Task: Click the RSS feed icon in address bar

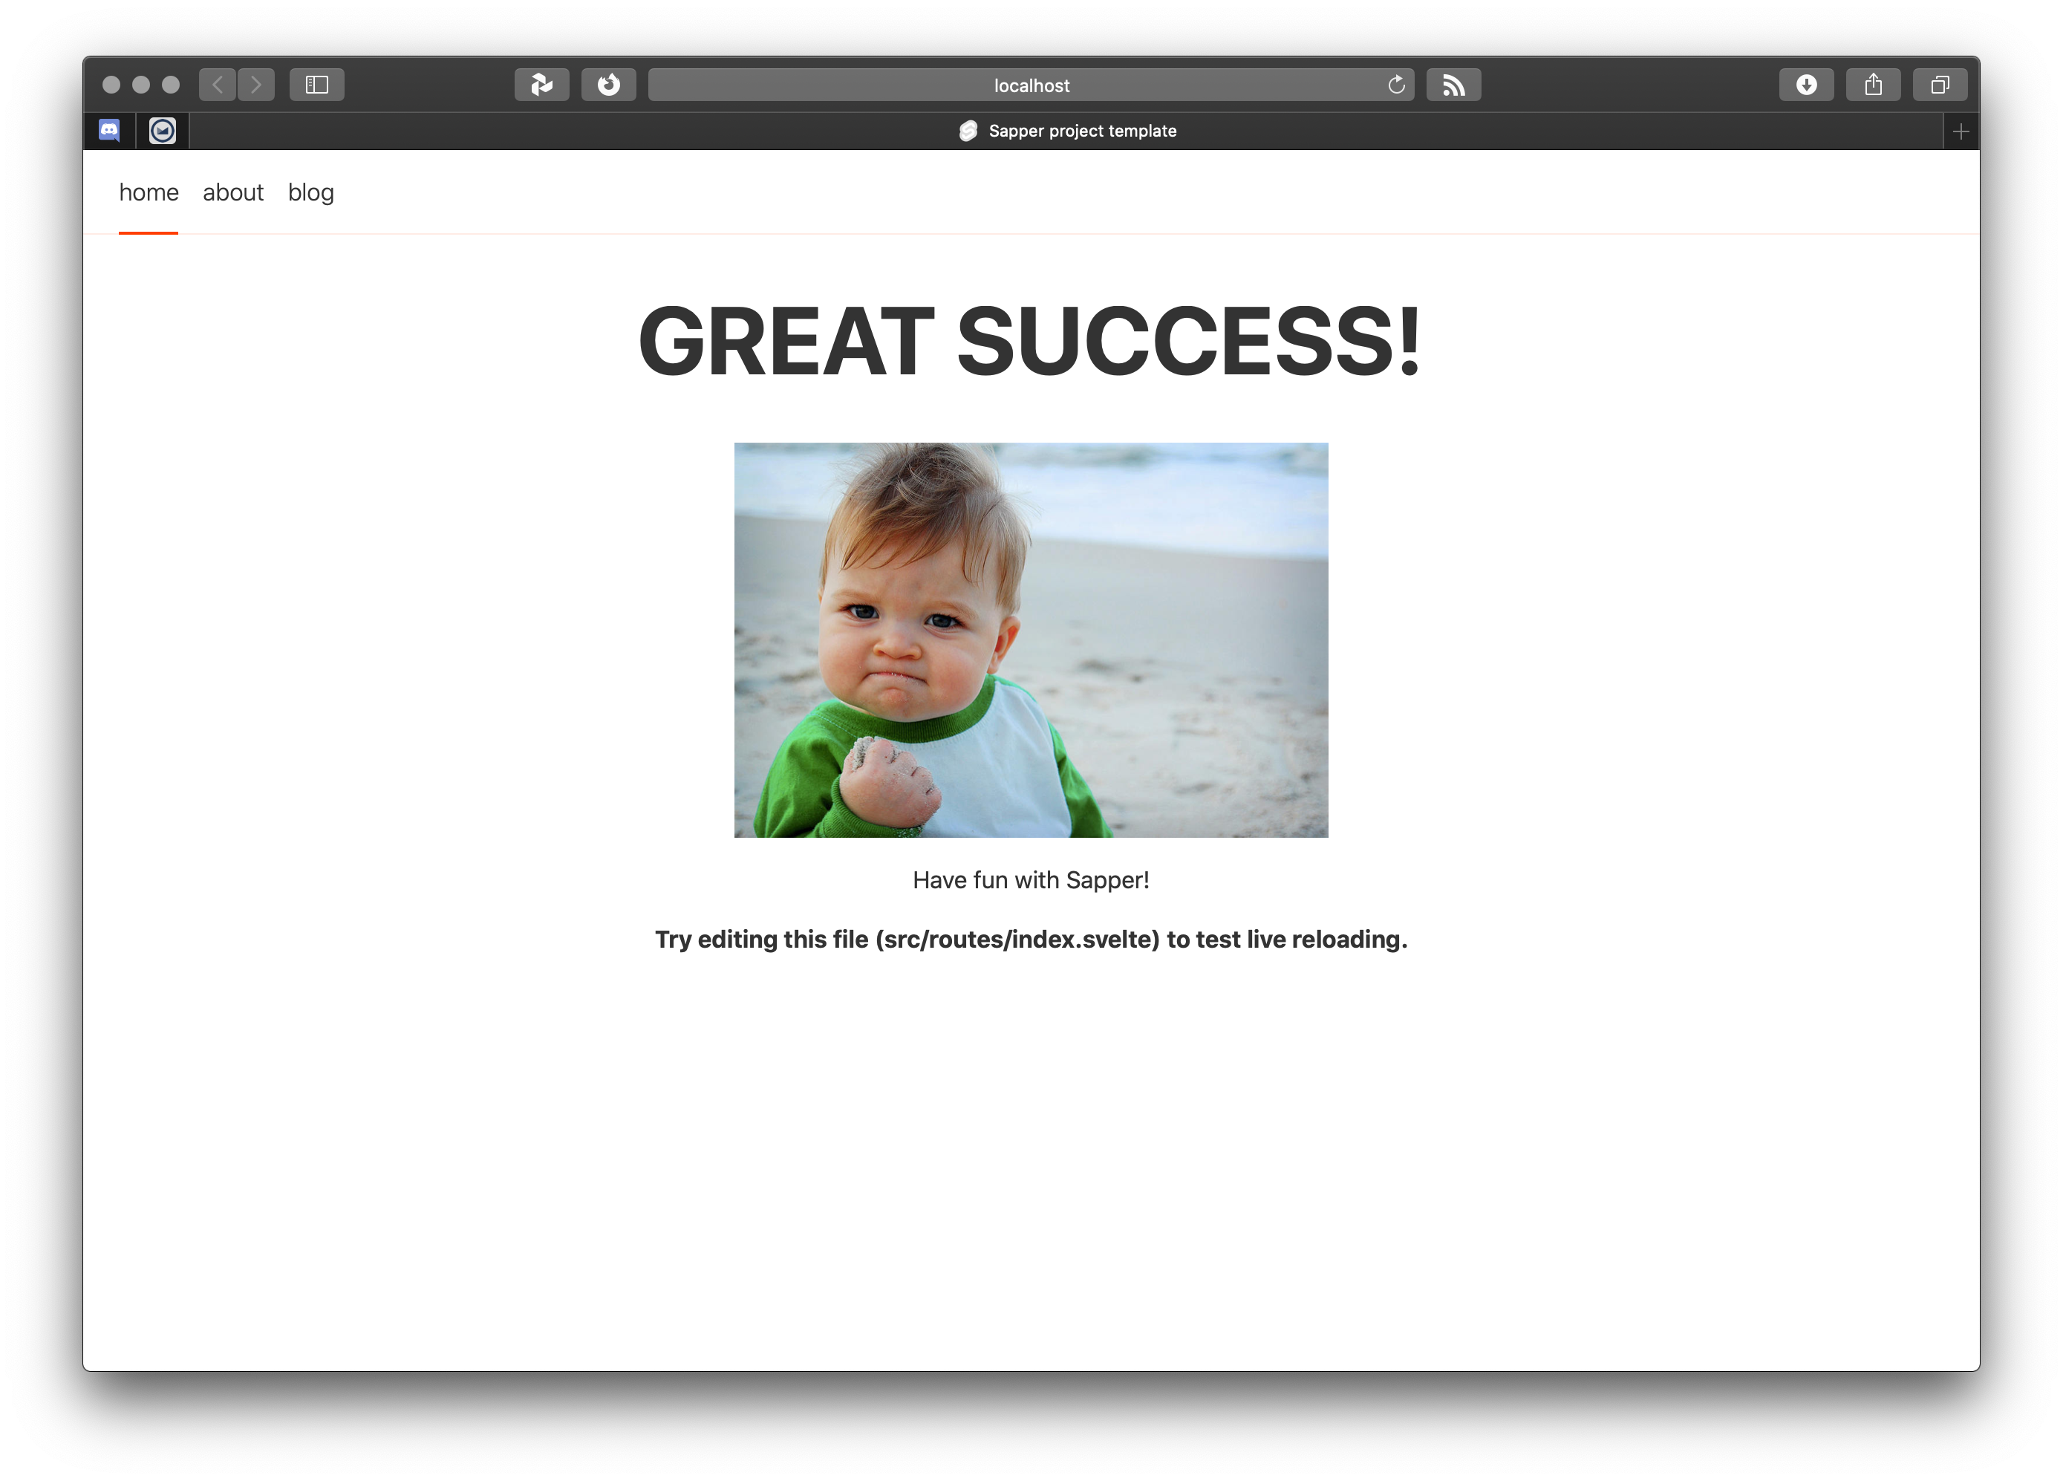Action: (1453, 83)
